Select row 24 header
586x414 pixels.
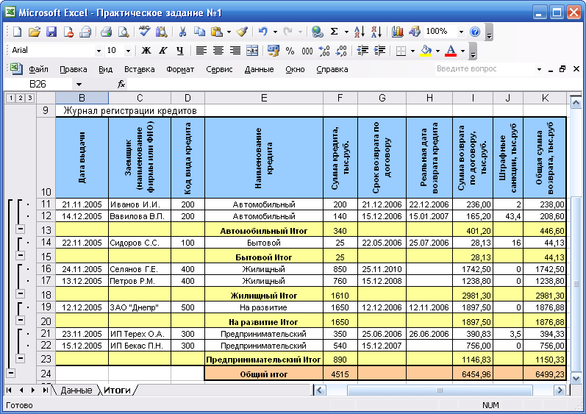[46, 373]
